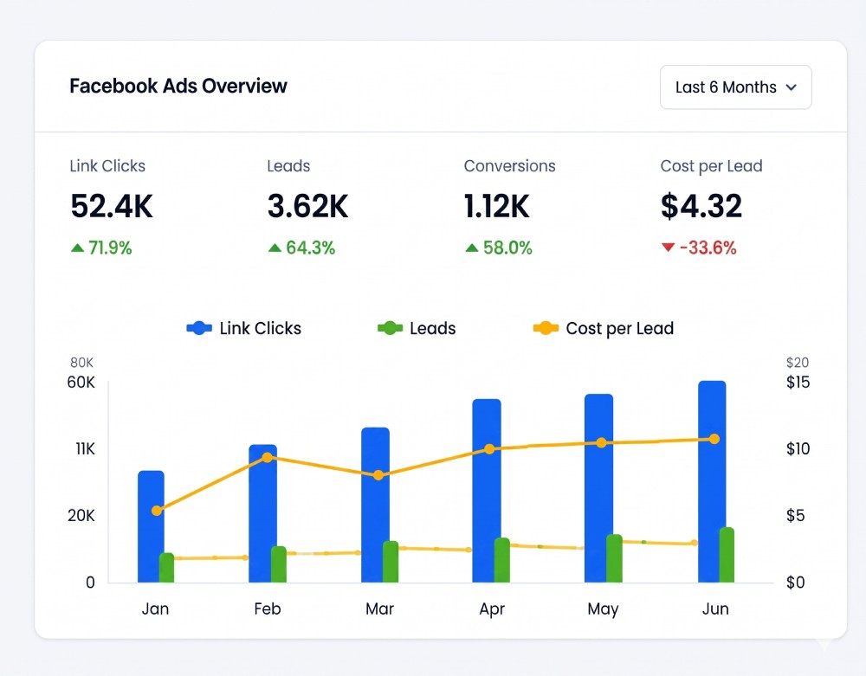Click the red down arrow beside -33.6%
Image resolution: width=866 pixels, height=676 pixels.
669,248
